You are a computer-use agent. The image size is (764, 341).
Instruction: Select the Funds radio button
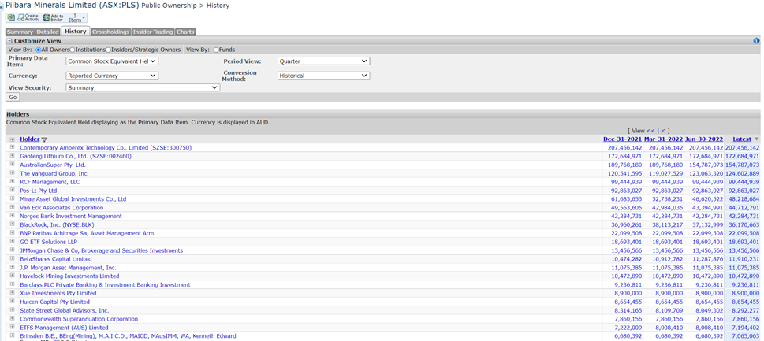click(216, 50)
